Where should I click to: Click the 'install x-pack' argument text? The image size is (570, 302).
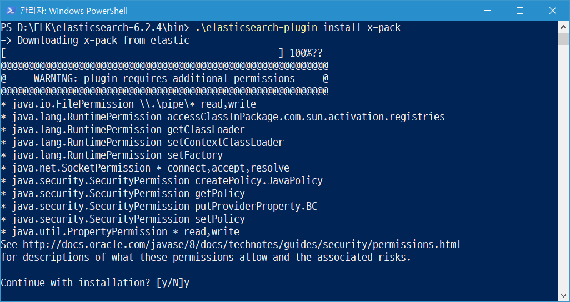click(x=362, y=28)
